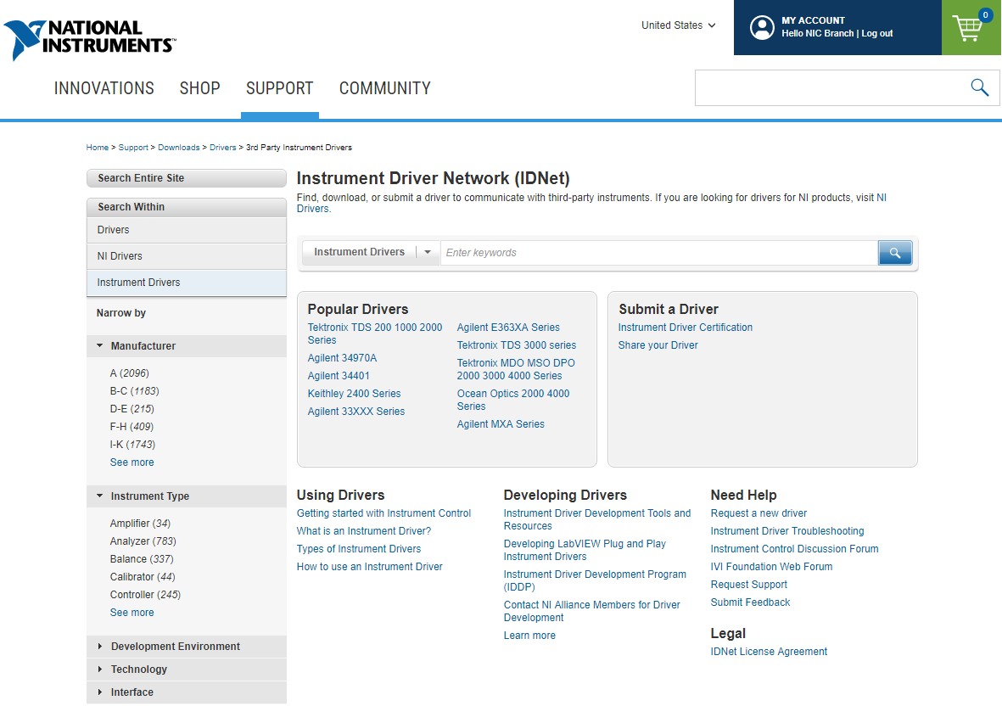Open the shopping cart icon
Image resolution: width=1002 pixels, height=706 pixels.
point(968,28)
